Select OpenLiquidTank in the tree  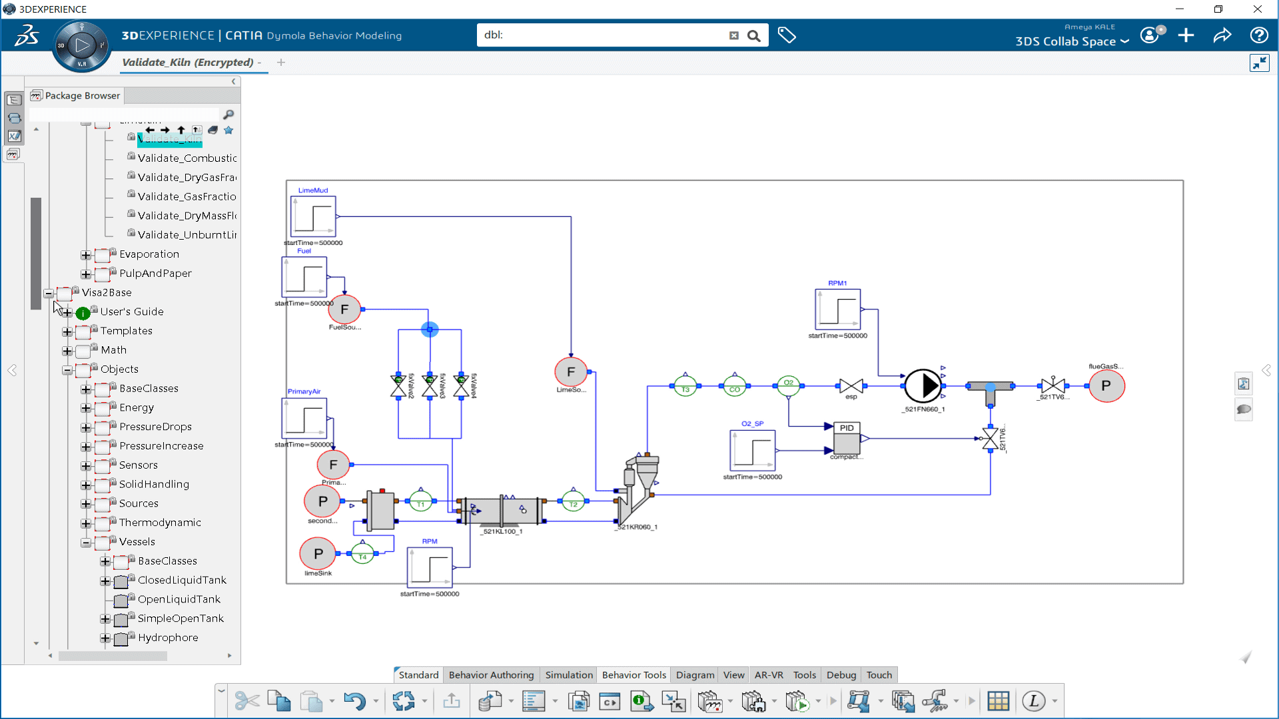coord(179,599)
